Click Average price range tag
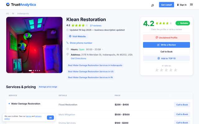The height and width of the screenshot is (124, 199). coord(48,87)
